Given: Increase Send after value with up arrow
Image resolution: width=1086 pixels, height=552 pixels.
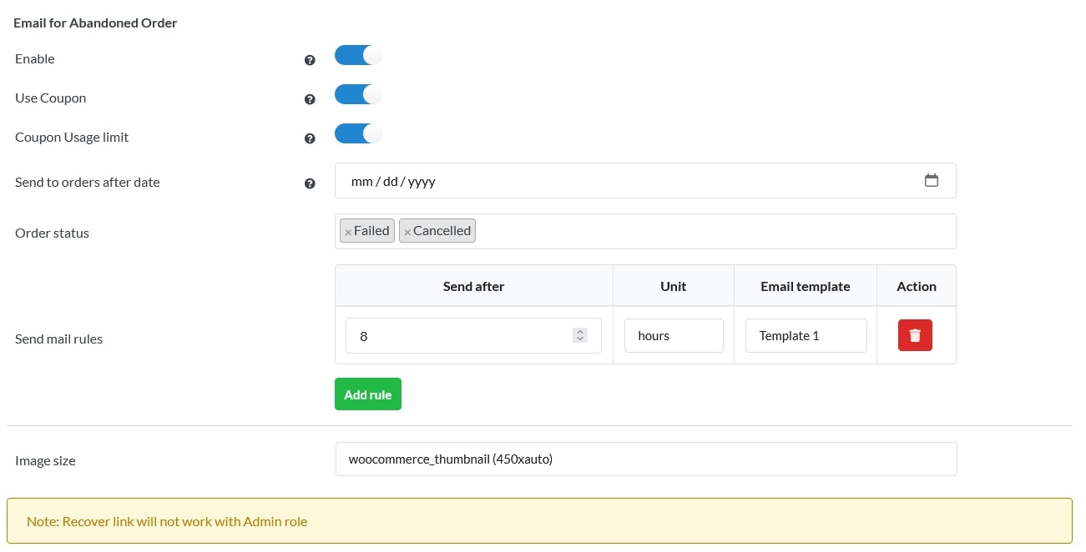Looking at the screenshot, I should (x=580, y=332).
